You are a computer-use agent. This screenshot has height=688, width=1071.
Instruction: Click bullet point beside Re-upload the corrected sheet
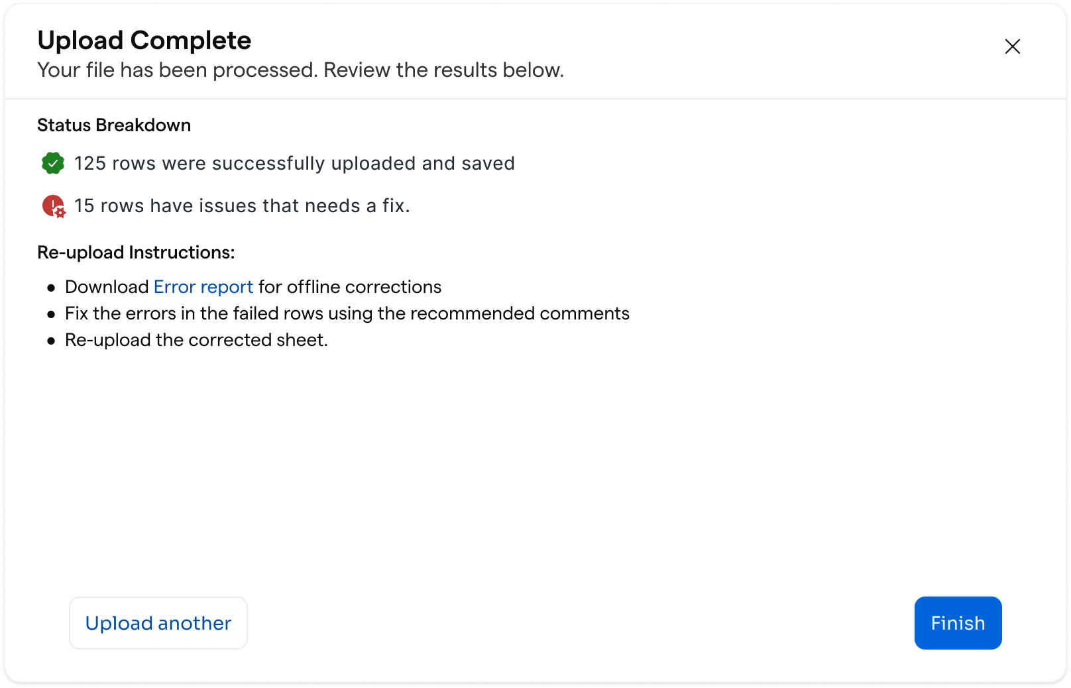tap(51, 341)
